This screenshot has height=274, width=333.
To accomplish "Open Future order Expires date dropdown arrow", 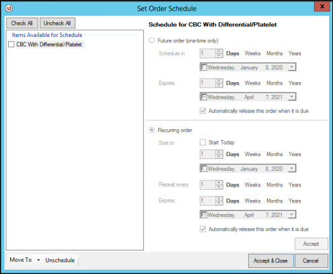I will (291, 97).
